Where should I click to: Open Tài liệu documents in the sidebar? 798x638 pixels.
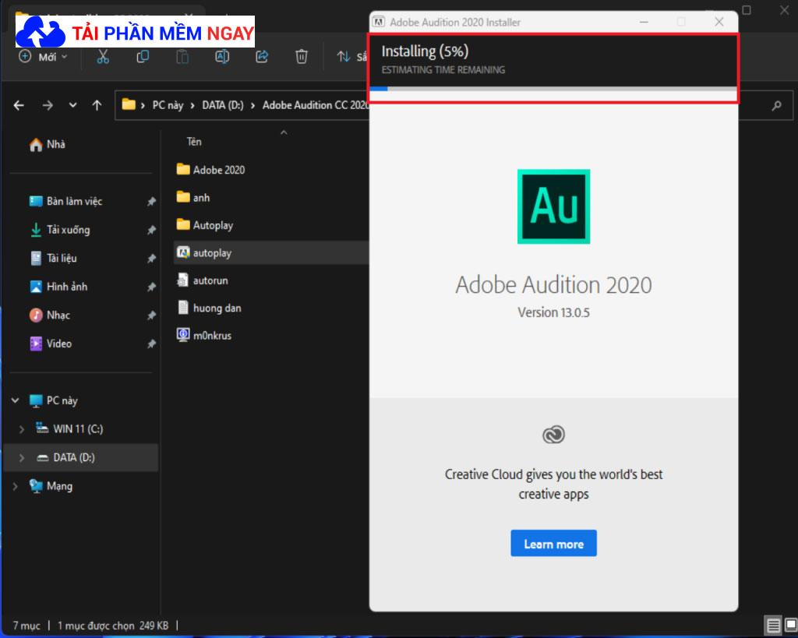(x=62, y=259)
